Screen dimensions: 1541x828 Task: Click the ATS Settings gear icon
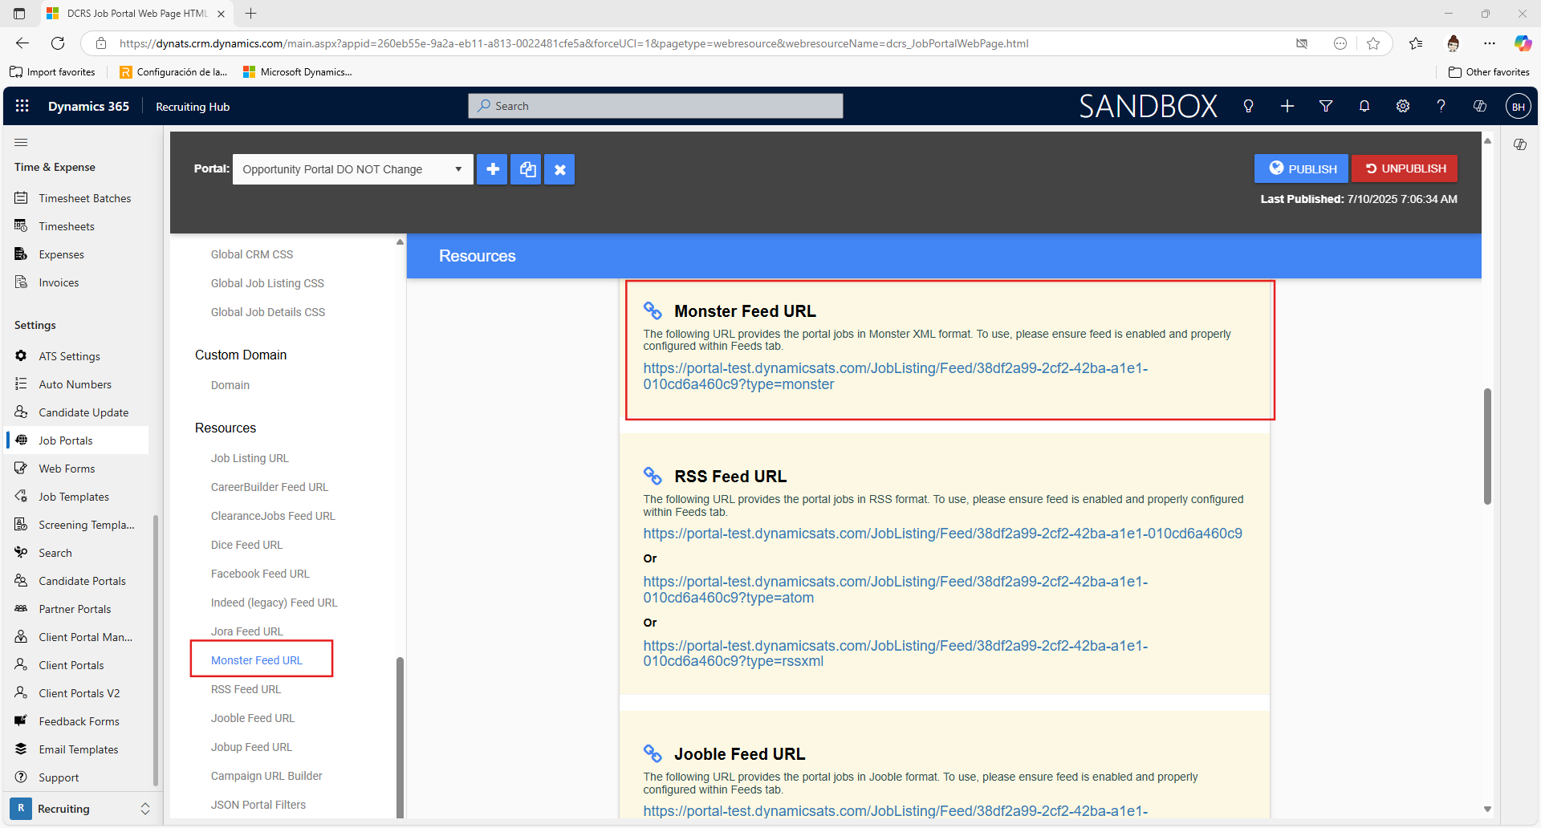[22, 355]
